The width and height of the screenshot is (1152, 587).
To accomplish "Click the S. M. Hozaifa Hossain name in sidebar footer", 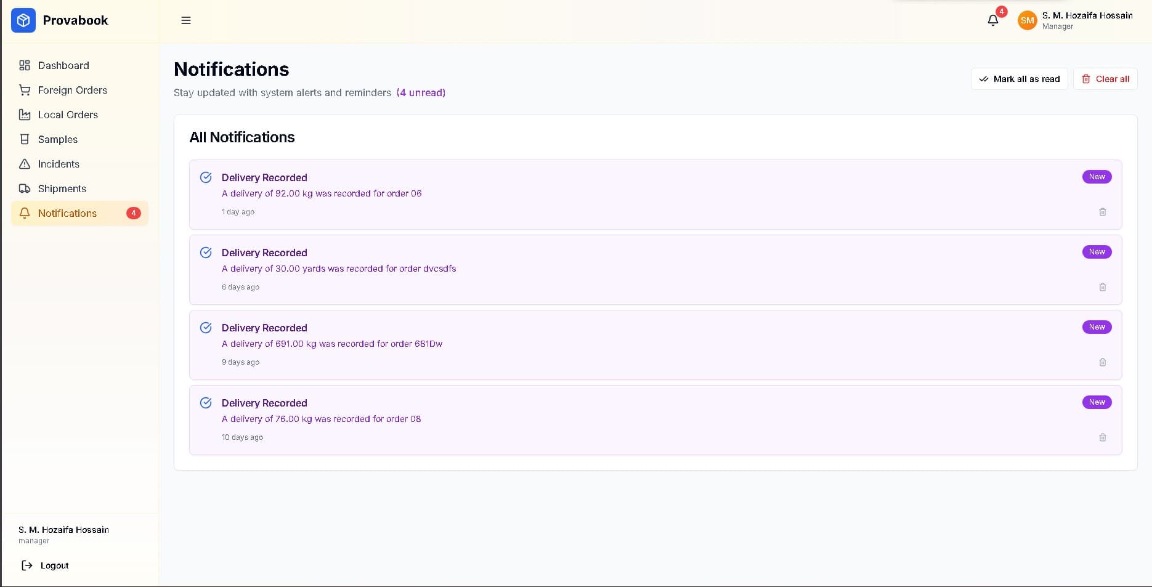I will pos(63,530).
